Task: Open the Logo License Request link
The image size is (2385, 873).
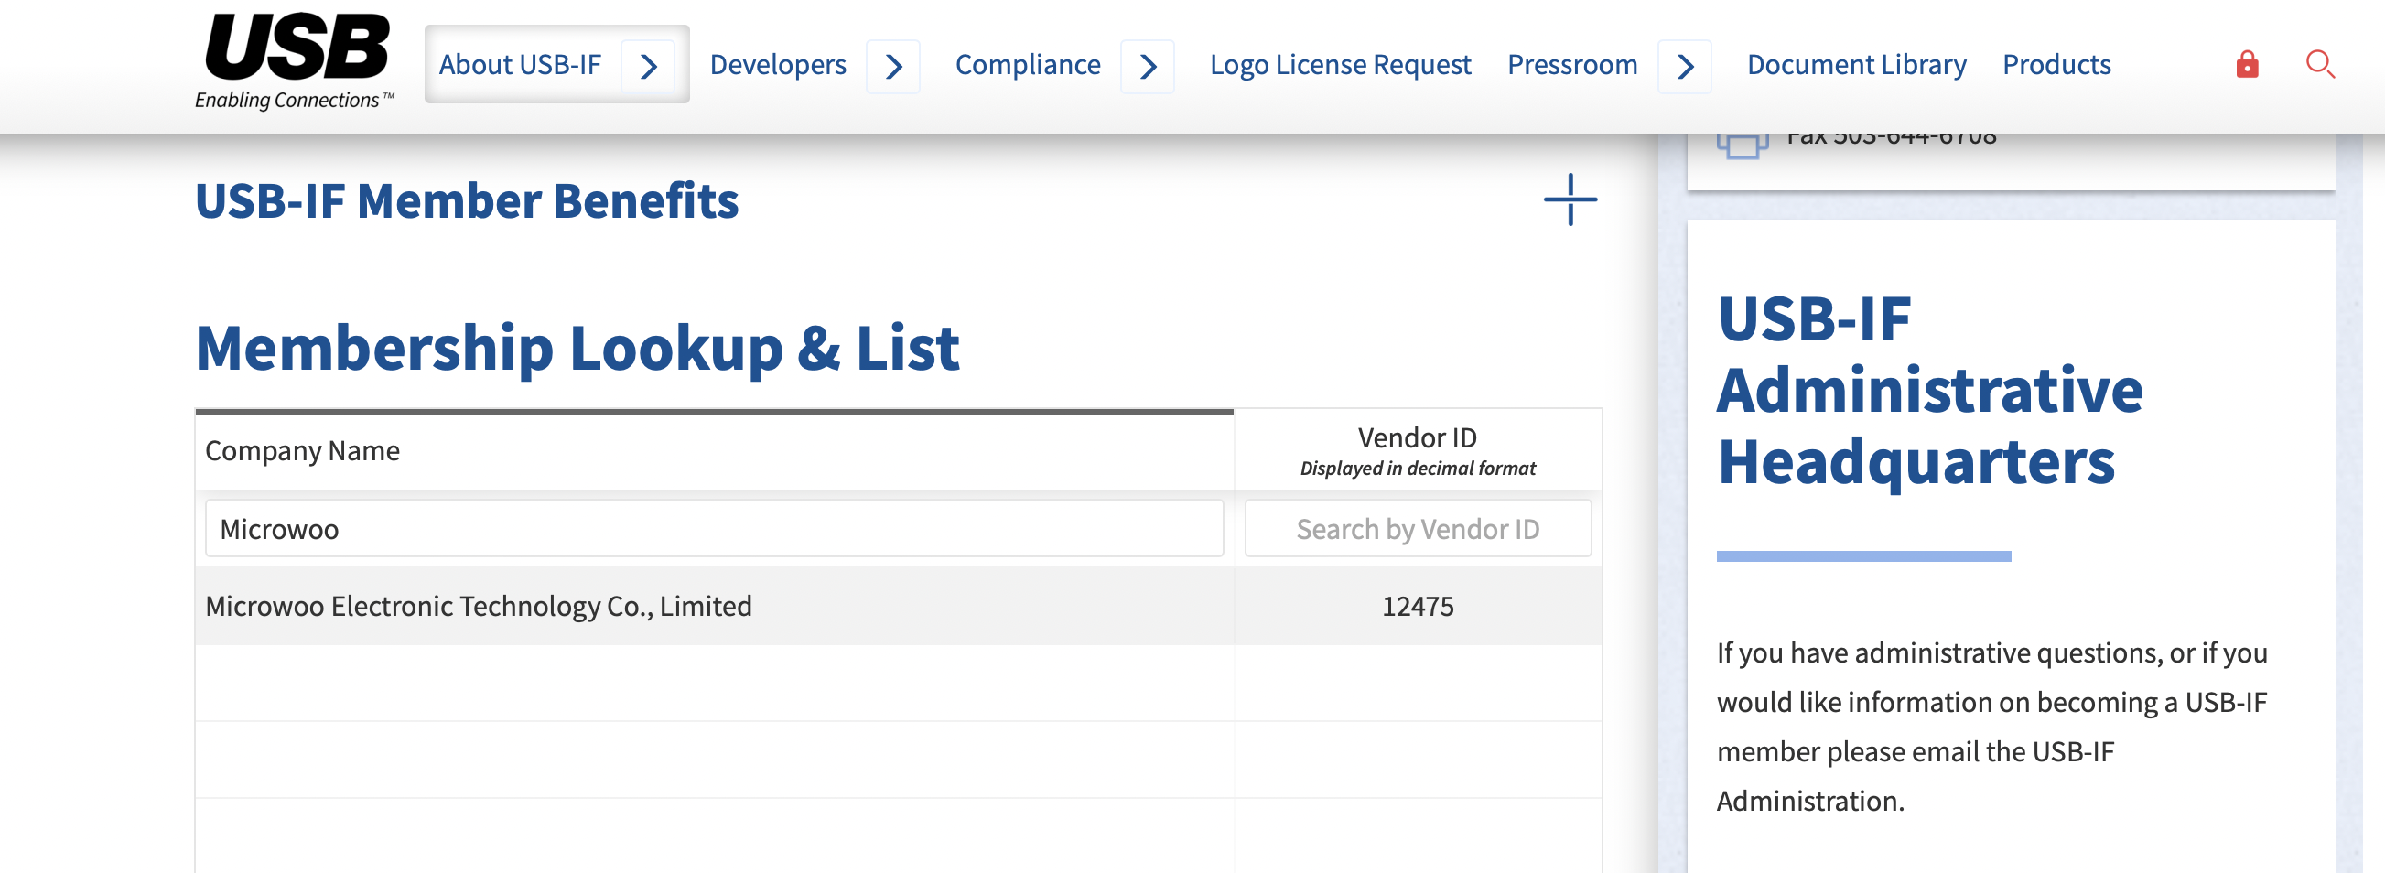Action: [1339, 65]
